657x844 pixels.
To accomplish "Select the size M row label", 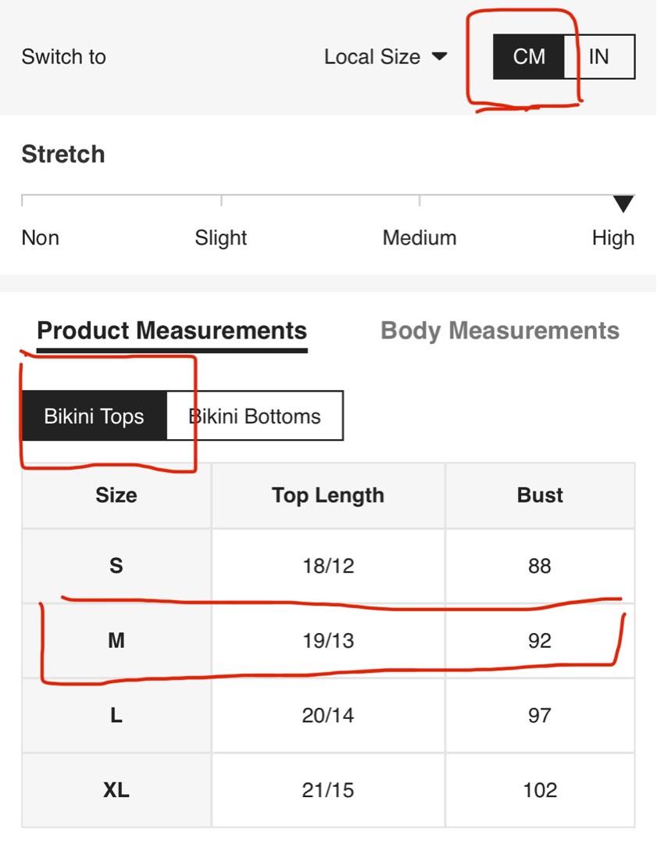I will click(x=116, y=641).
